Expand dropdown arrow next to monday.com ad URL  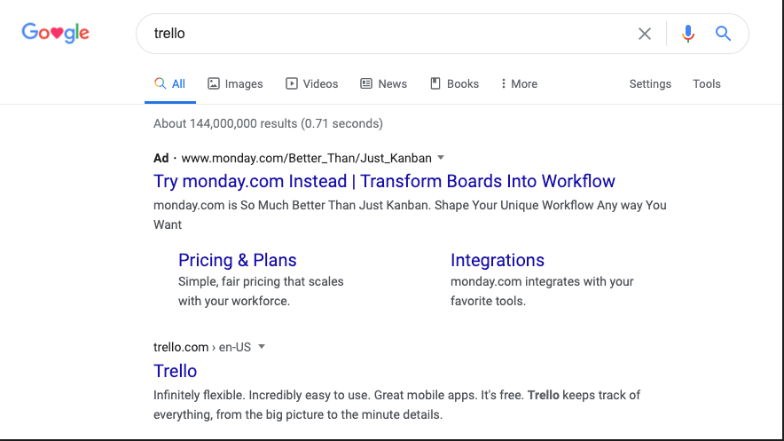click(x=441, y=158)
